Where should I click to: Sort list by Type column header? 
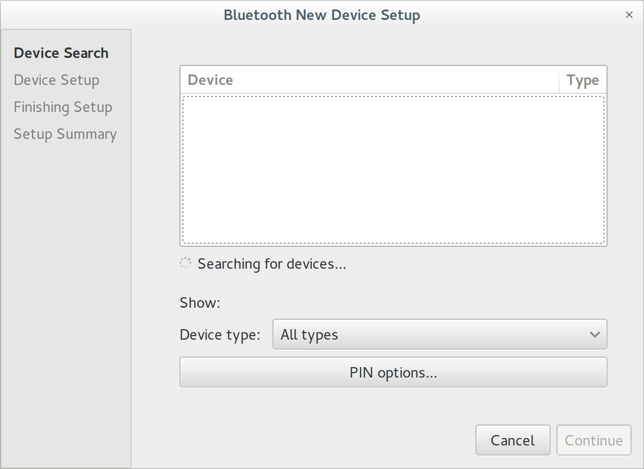(x=582, y=80)
